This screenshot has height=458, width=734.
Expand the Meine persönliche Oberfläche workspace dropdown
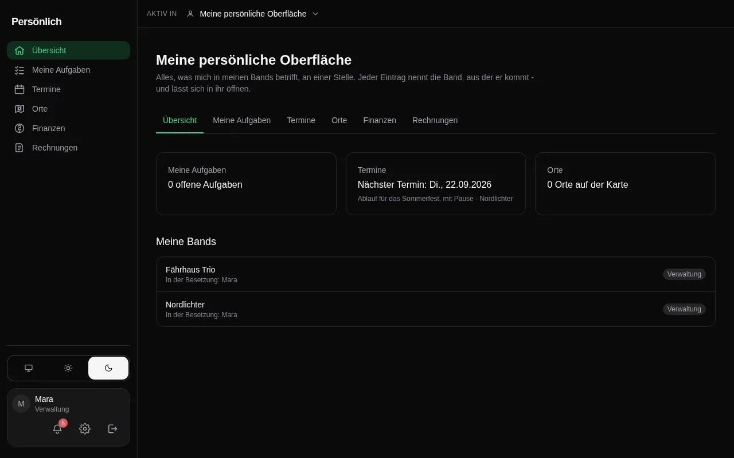pos(252,14)
